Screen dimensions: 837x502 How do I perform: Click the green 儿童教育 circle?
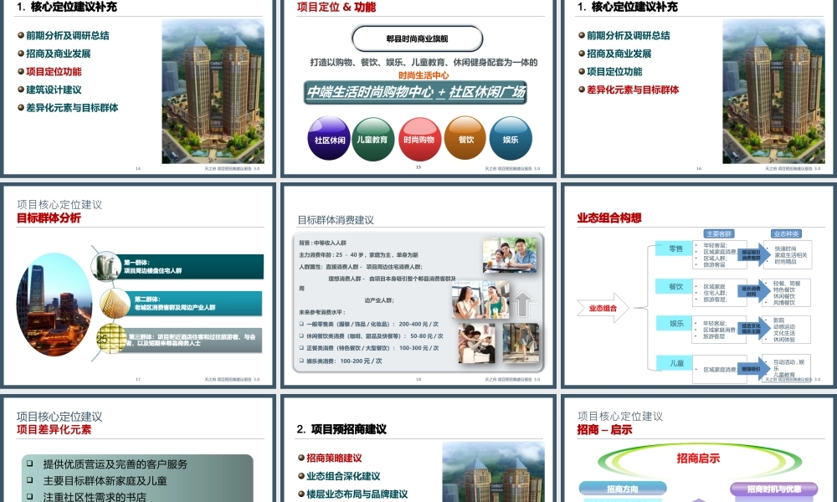372,139
